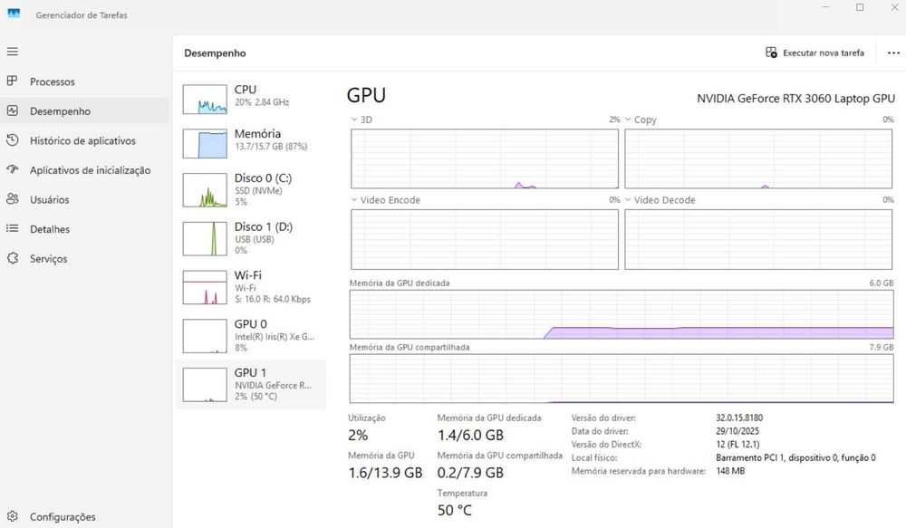Click driver version 32.0.15.8180
This screenshot has height=528, width=906.
739,418
